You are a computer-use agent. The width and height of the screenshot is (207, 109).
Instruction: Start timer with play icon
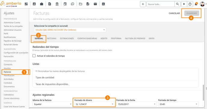184,4
